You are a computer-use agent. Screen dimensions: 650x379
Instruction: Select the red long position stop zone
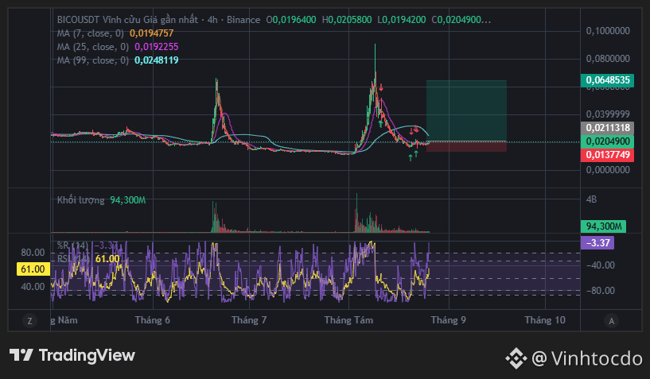click(x=466, y=147)
